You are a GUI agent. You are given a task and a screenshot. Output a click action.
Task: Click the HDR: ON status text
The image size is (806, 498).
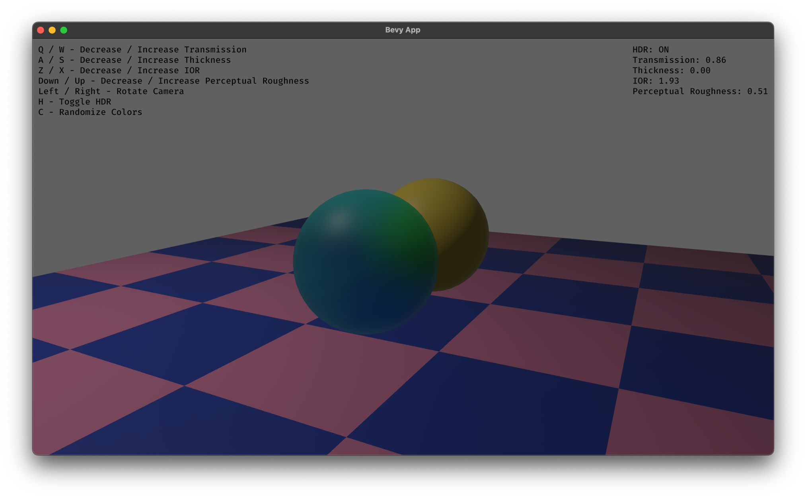[x=650, y=50]
